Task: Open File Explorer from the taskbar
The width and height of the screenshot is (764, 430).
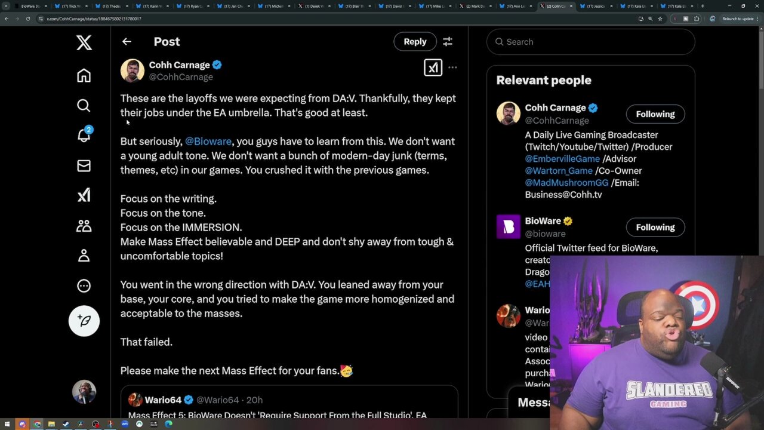Action: pos(51,424)
